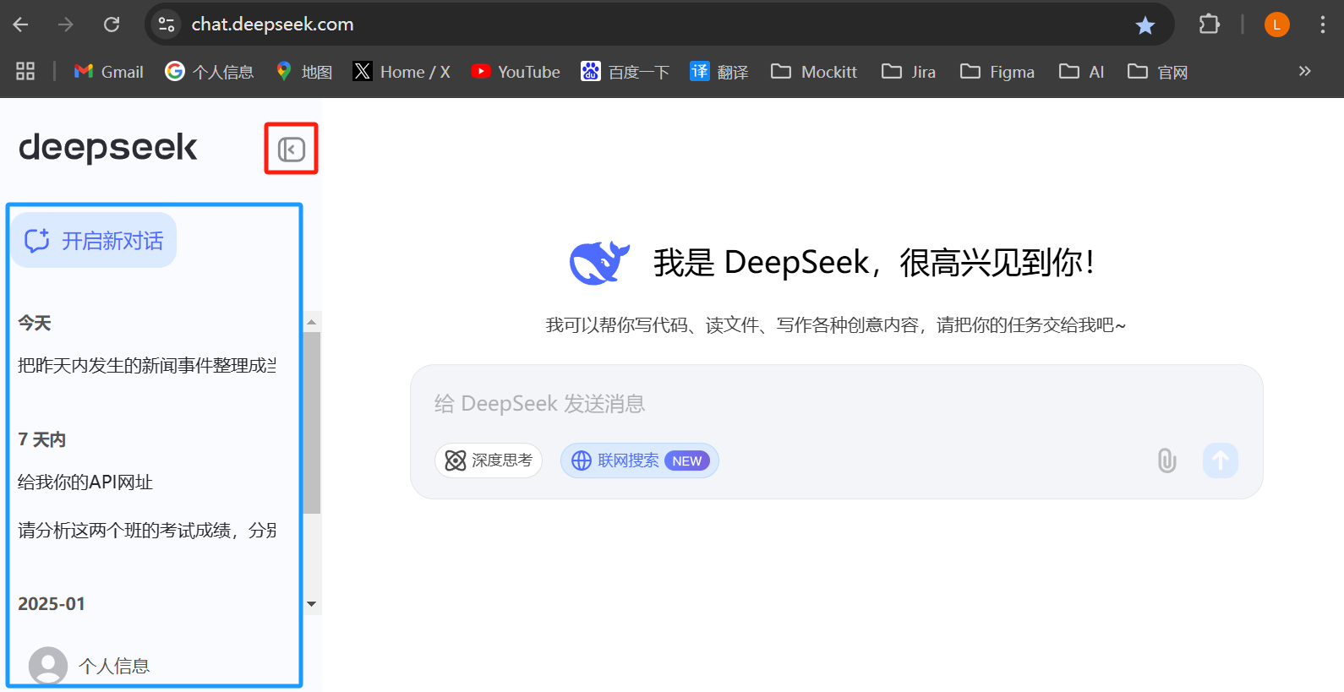This screenshot has width=1344, height=692.
Task: Open the 翻译 translate bookmark
Action: coord(719,72)
